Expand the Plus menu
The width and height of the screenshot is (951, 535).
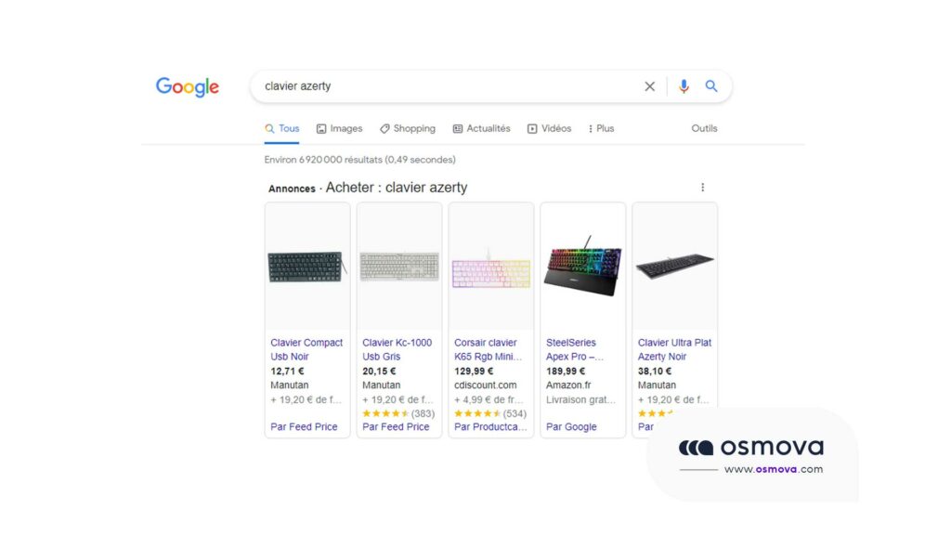600,128
